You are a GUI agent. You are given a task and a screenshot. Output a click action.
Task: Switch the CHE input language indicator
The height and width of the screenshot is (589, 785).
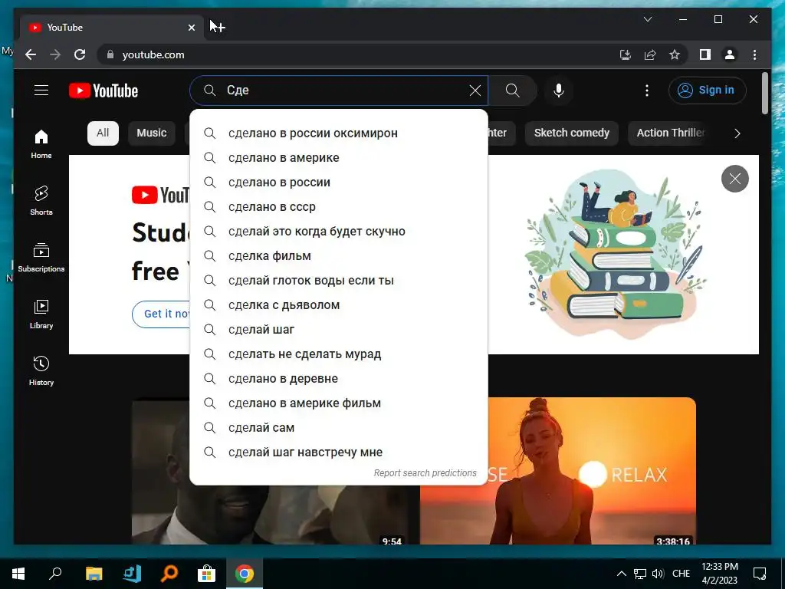tap(681, 574)
